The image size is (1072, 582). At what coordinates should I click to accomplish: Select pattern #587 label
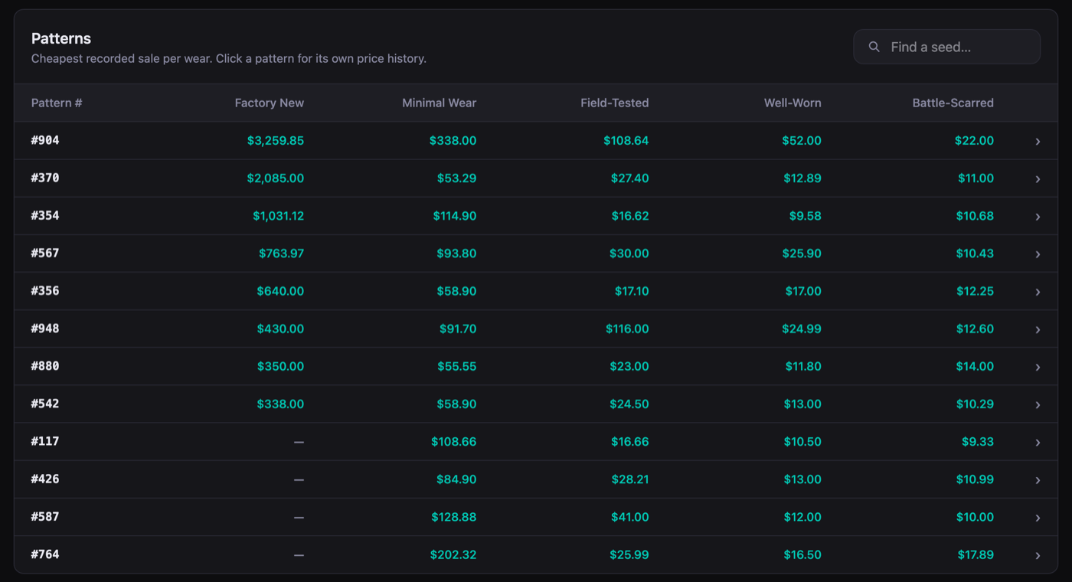tap(45, 516)
